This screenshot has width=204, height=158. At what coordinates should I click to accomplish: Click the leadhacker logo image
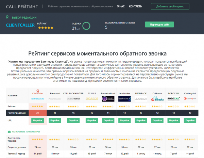click(124, 99)
